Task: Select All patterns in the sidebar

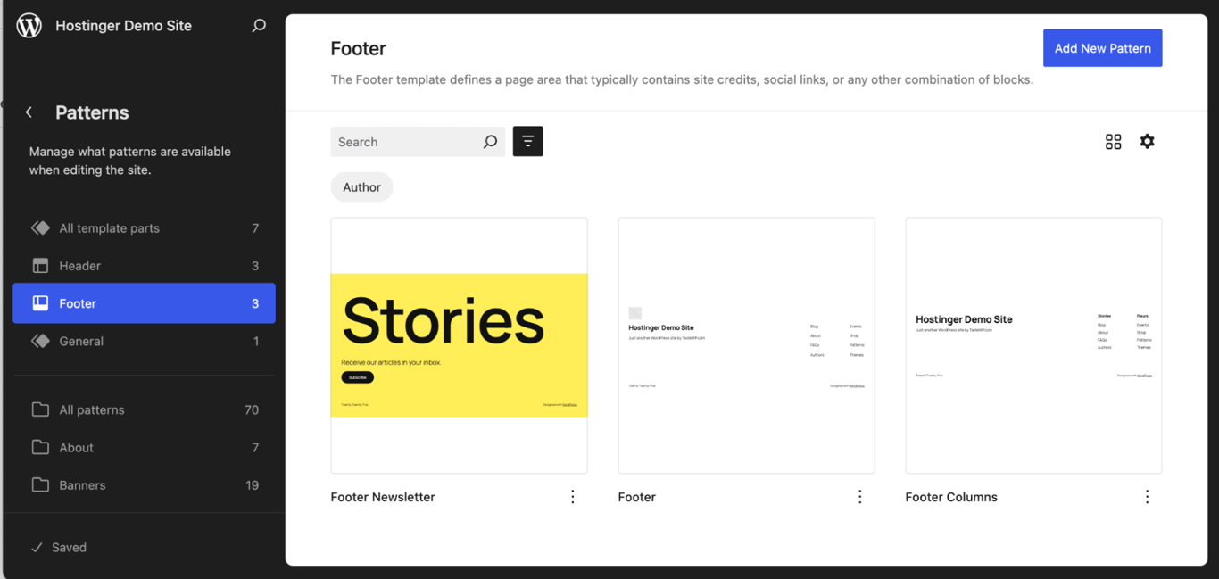Action: pos(92,409)
